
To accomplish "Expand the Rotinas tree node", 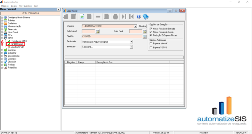I will (x=2, y=65).
